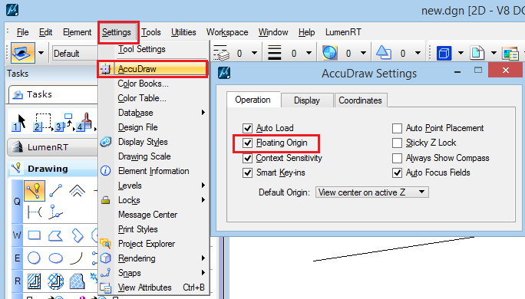Uncheck the Auto Load checkbox
The height and width of the screenshot is (299, 525).
tap(247, 128)
